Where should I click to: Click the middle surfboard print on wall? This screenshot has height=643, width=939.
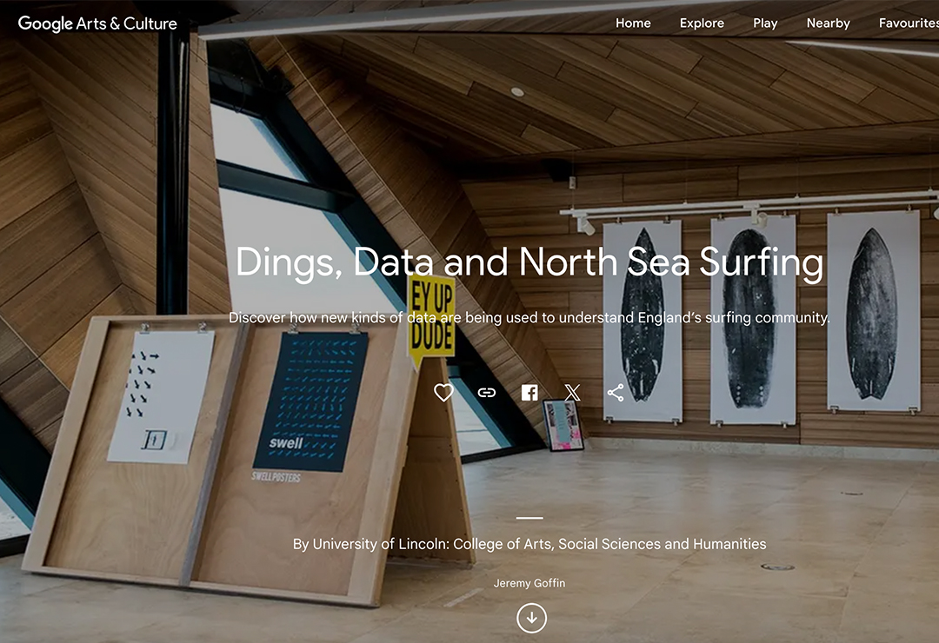tap(753, 320)
